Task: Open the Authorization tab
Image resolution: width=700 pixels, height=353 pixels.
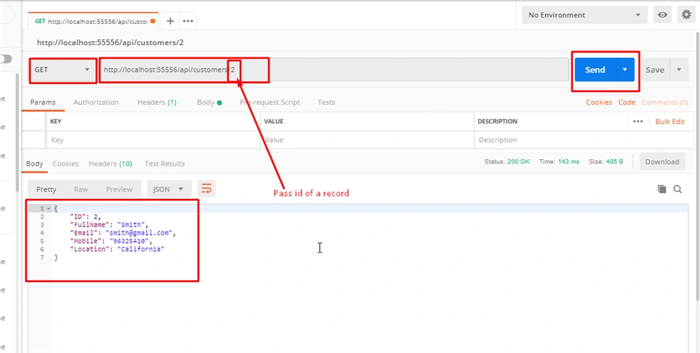Action: (x=96, y=102)
